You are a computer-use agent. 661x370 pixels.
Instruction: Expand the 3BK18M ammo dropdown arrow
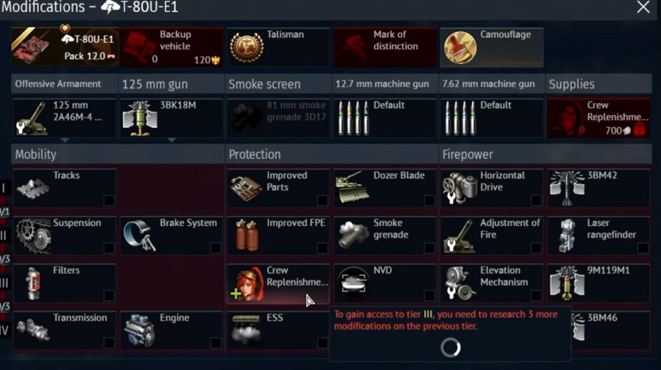point(171,140)
